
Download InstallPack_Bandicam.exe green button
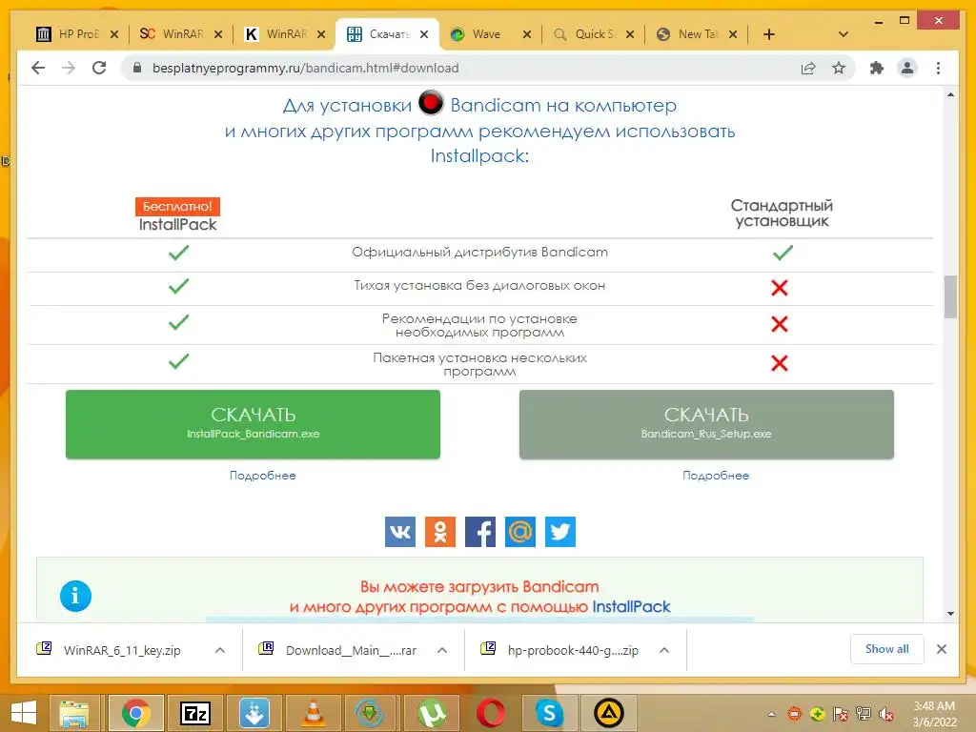pyautogui.click(x=253, y=424)
